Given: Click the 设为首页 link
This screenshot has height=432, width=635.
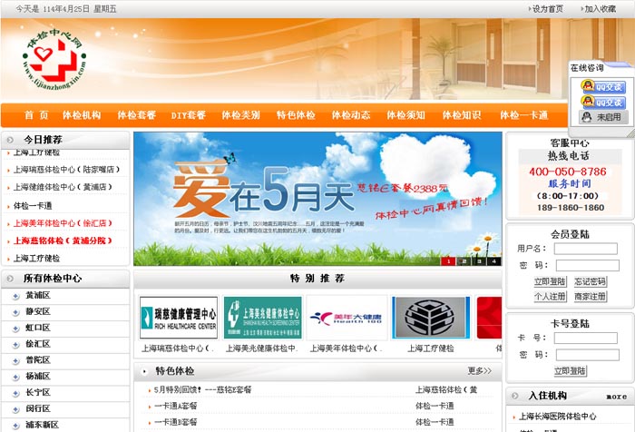Looking at the screenshot, I should tap(547, 9).
